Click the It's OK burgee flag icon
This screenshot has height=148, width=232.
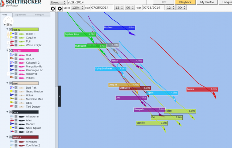12,59
